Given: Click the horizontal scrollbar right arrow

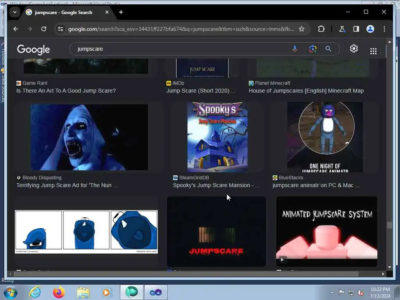Looking at the screenshot, I should coord(383,274).
